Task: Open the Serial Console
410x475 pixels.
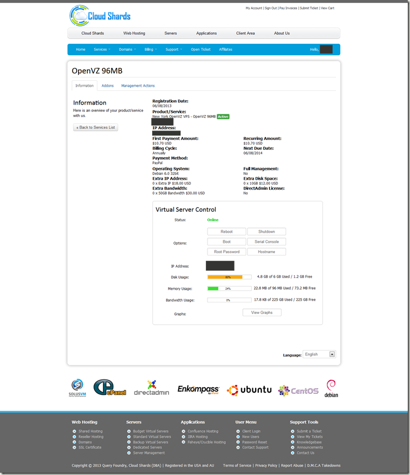Action: (x=267, y=242)
